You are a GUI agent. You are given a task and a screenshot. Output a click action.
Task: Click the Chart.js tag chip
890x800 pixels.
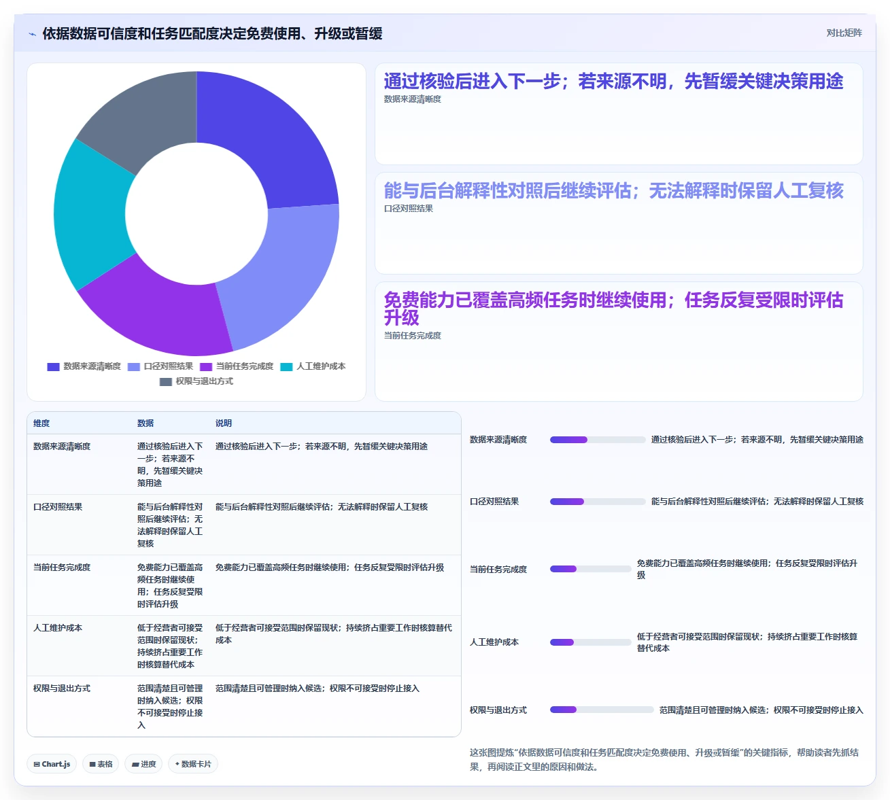52,764
